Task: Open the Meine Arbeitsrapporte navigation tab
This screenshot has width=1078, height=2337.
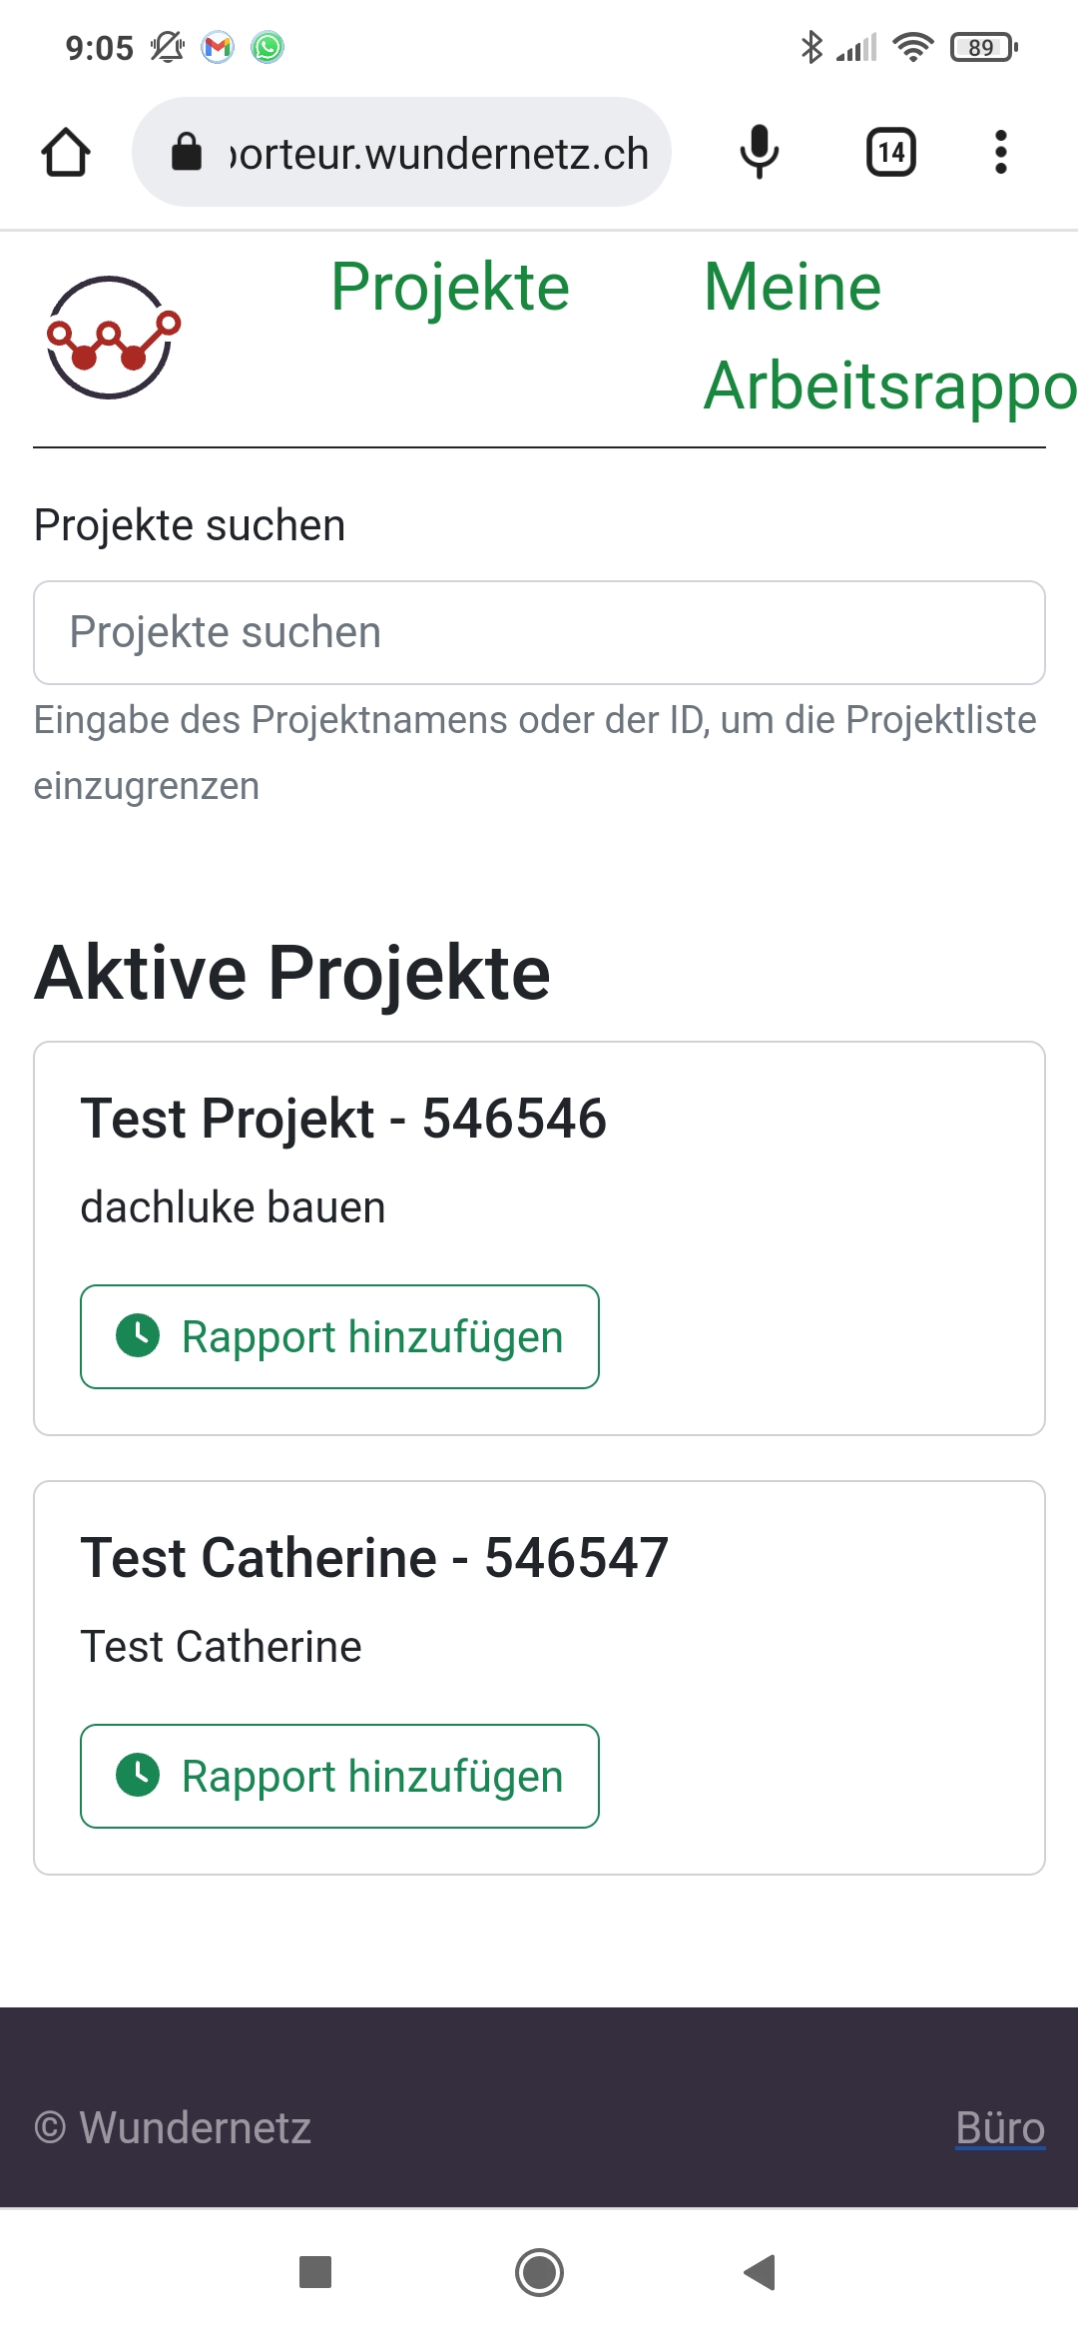Action: [888, 336]
